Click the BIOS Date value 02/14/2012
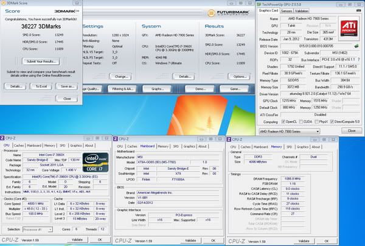Image resolution: width=365 pixels, height=246 pixels. [178, 203]
